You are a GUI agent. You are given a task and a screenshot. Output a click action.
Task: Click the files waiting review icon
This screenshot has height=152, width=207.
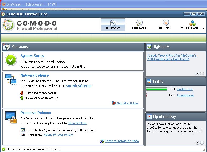click(23, 135)
